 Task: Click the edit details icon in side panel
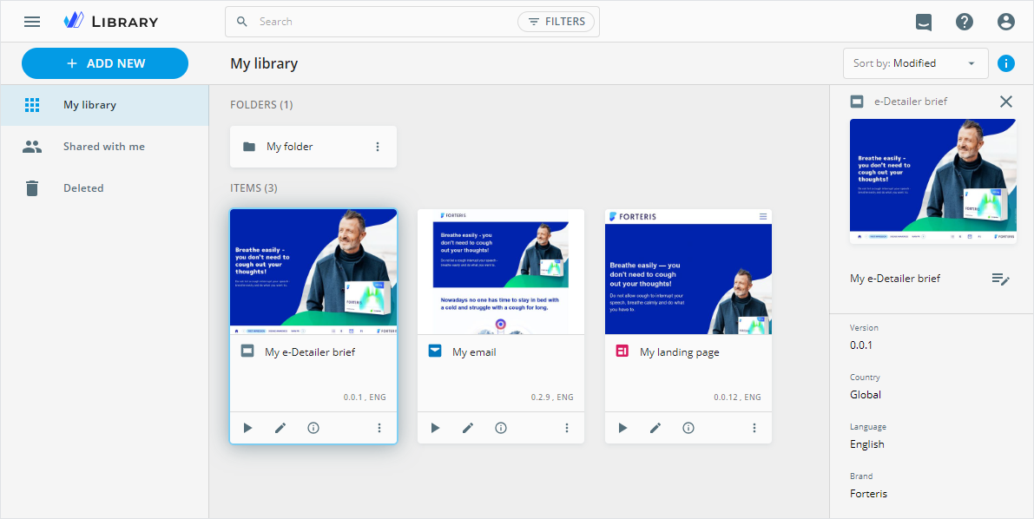coord(1000,279)
